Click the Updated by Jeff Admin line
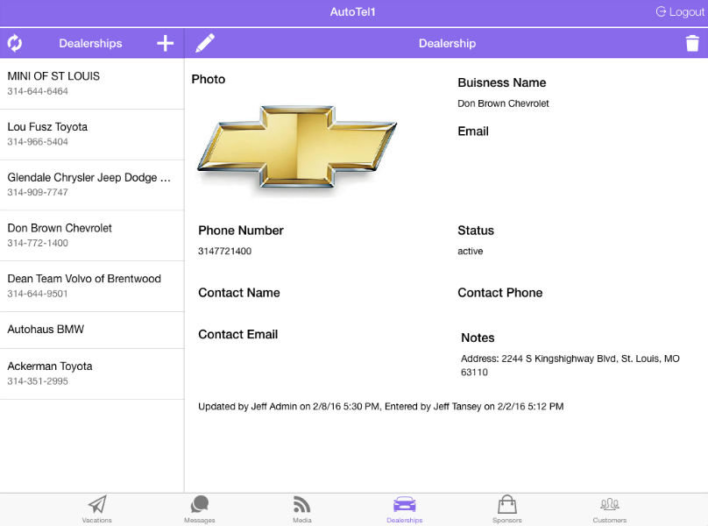The width and height of the screenshot is (708, 526). (380, 406)
